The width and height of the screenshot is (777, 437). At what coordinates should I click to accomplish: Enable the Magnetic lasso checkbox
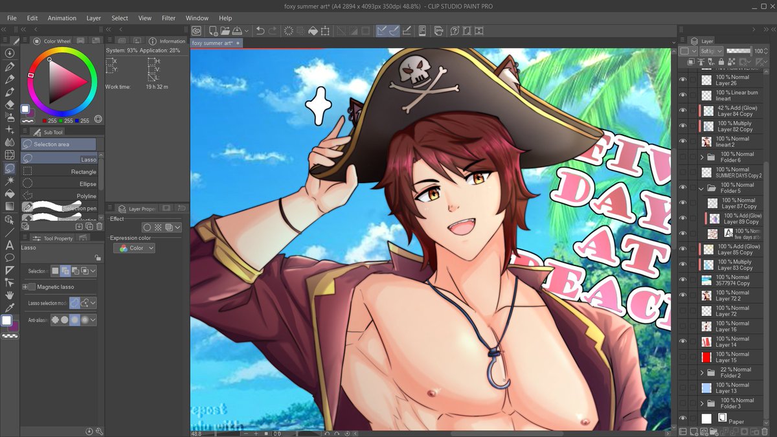[32, 287]
